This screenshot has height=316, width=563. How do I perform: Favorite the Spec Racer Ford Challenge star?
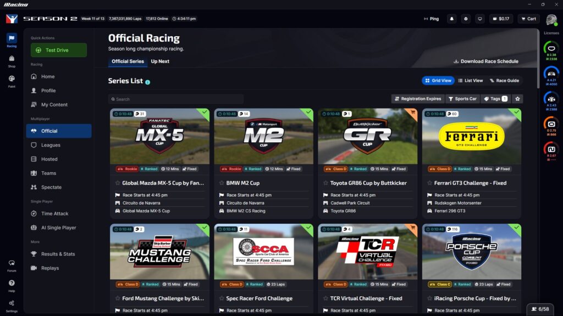(x=222, y=298)
